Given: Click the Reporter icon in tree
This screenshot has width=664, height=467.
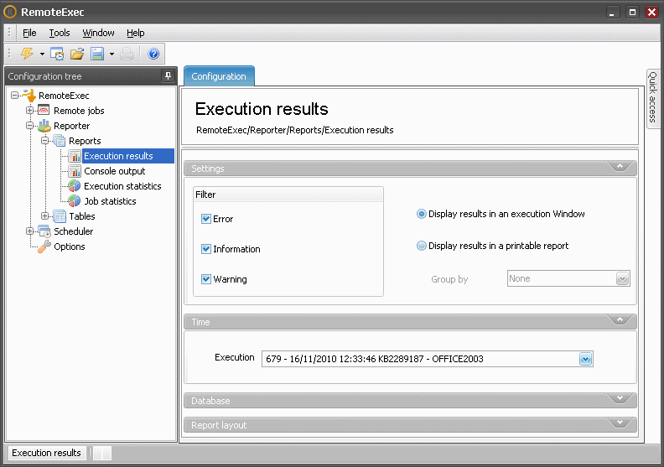Looking at the screenshot, I should 44,125.
